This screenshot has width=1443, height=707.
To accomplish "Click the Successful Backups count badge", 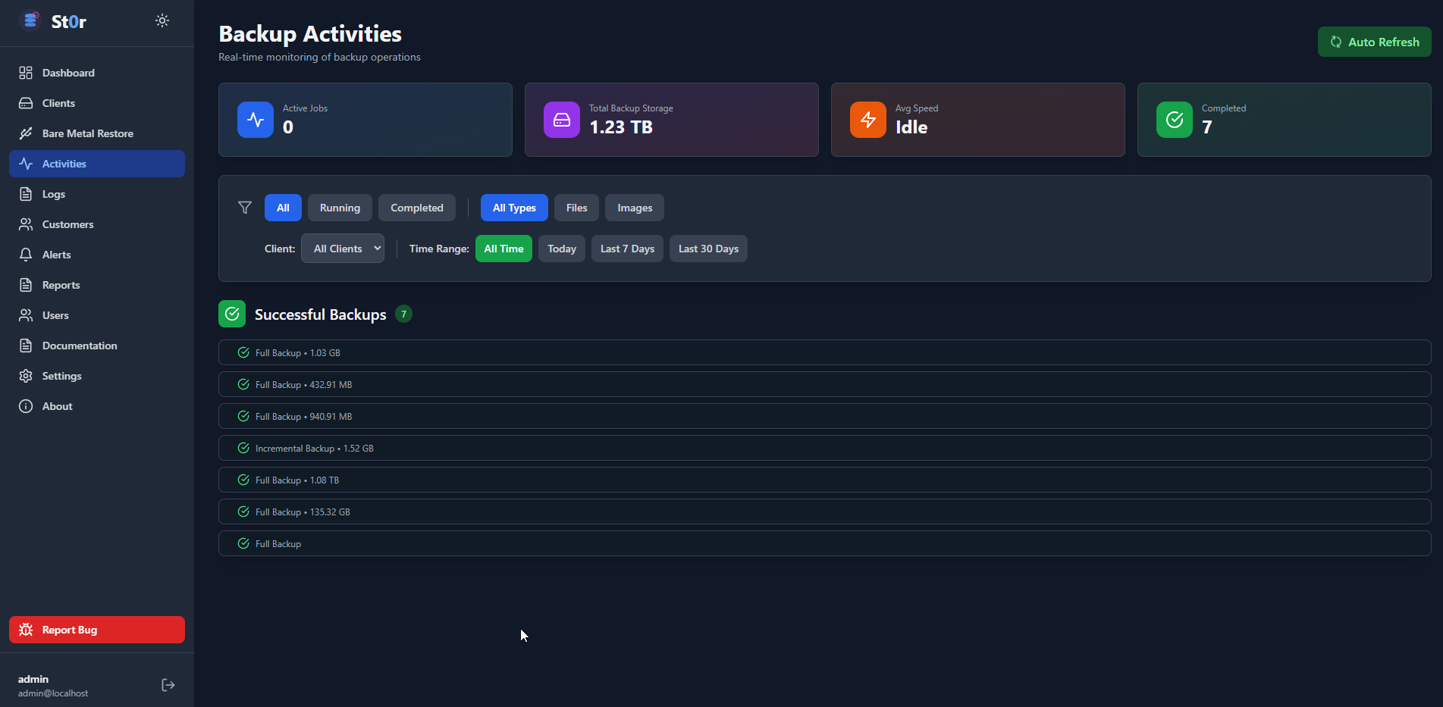I will pos(403,314).
